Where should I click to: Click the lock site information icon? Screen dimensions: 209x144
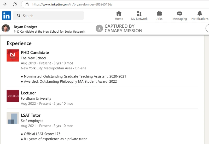pyautogui.click(x=27, y=4)
